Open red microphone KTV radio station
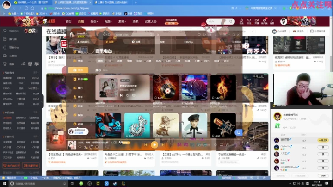 [194, 87]
